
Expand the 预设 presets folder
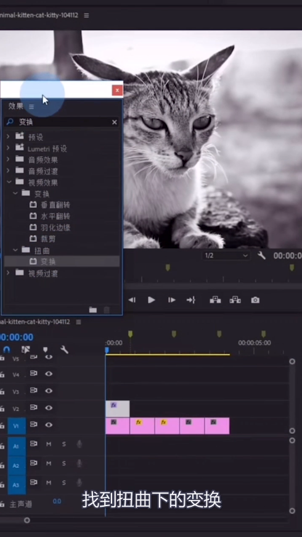[x=8, y=137]
